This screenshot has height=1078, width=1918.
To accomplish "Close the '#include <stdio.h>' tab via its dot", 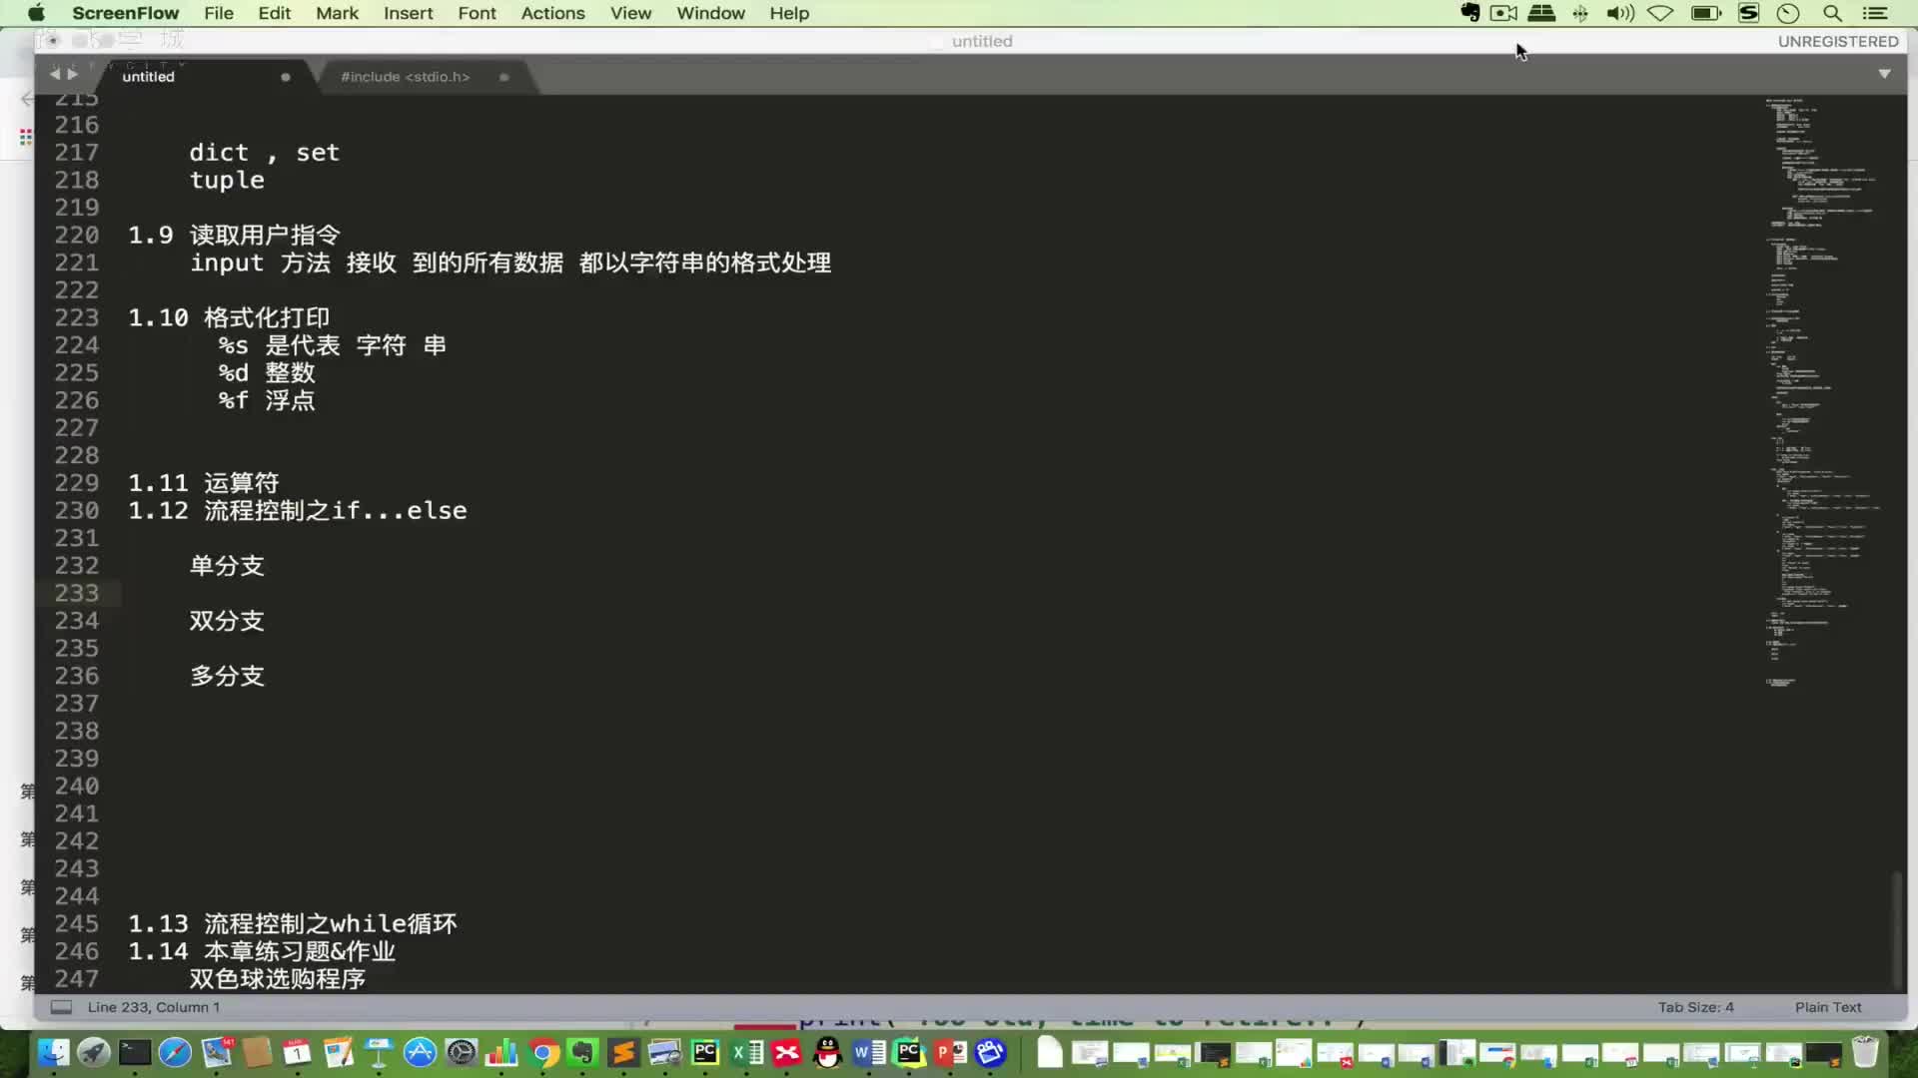I will [504, 77].
